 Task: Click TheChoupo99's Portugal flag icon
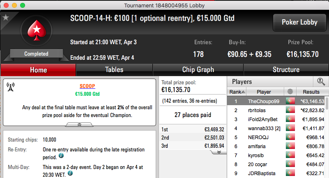(x=290, y=101)
